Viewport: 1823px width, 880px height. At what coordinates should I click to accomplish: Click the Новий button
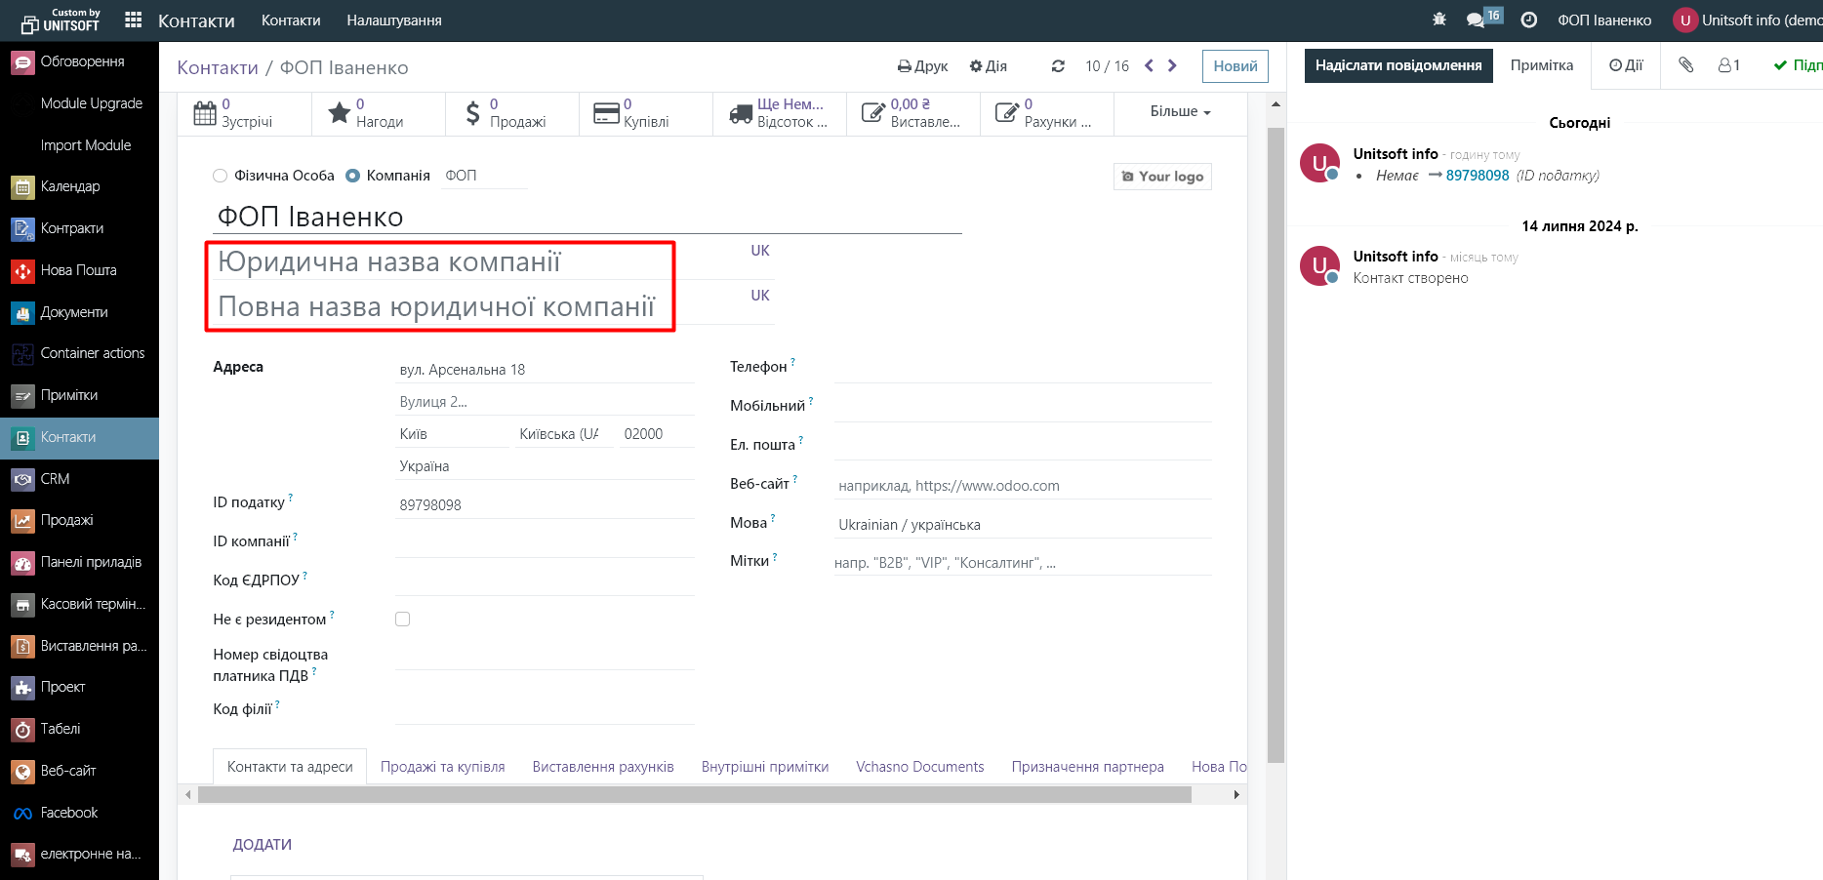pos(1235,66)
